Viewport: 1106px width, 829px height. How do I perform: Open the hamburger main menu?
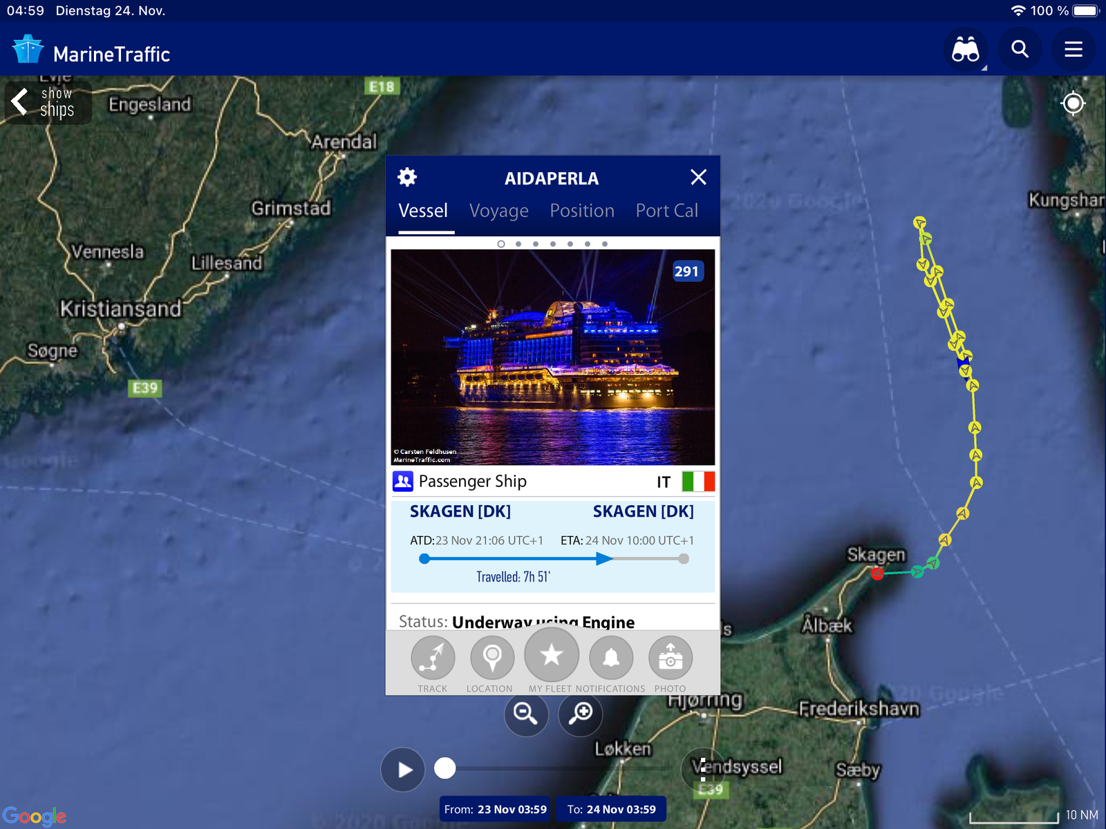[x=1073, y=50]
